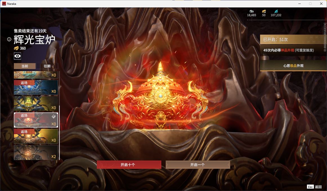The image size is (327, 191).
Task: Click the 开启一个 button
Action: [x=198, y=165]
